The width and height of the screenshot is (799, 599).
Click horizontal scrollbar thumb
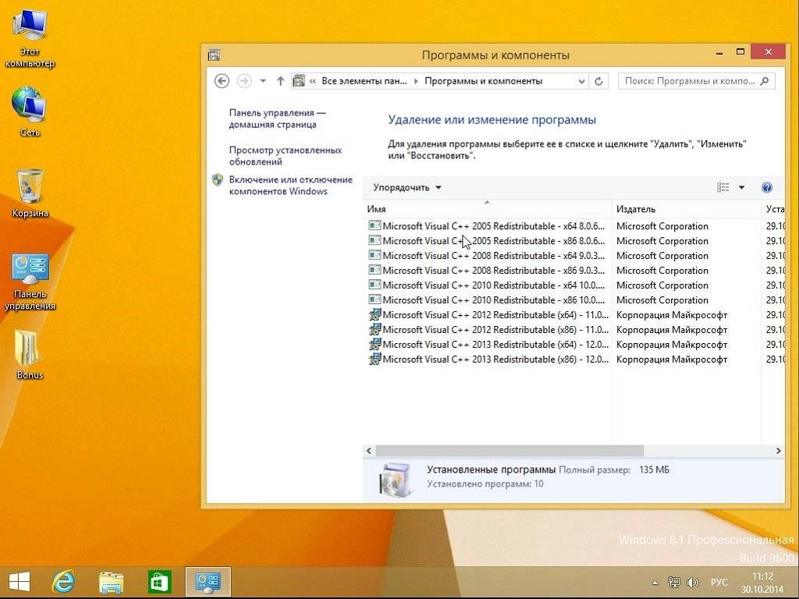point(510,451)
